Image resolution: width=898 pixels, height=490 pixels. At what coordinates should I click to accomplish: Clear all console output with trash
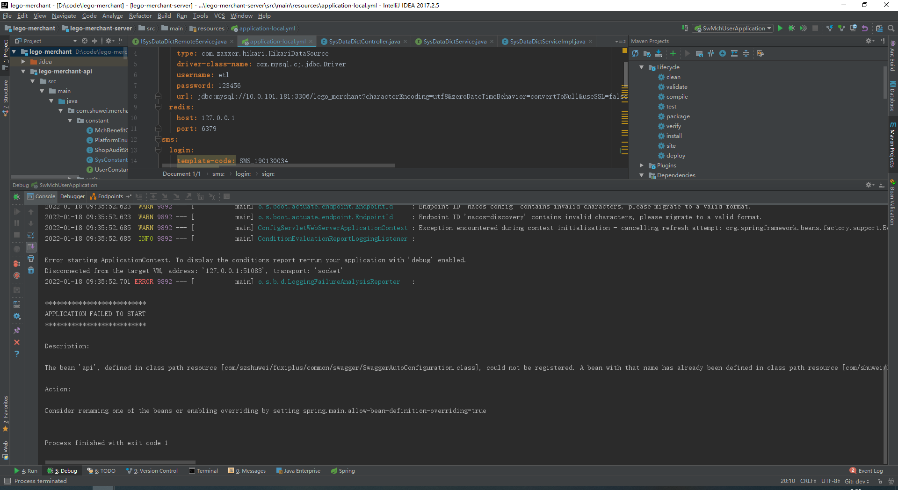(31, 270)
